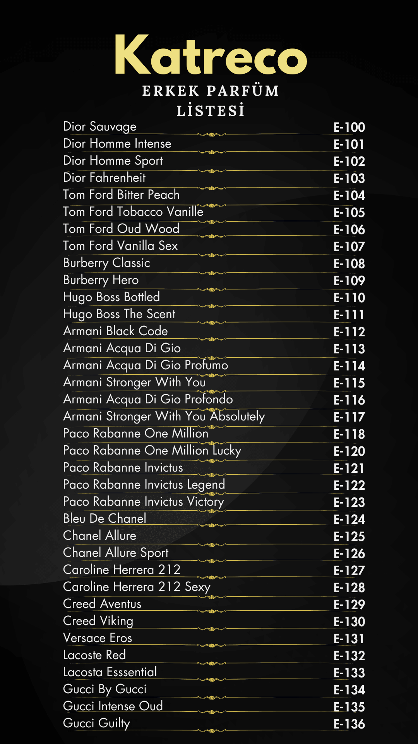The width and height of the screenshot is (418, 744).
Task: Select Bleu De Chanel entry
Action: [104, 518]
